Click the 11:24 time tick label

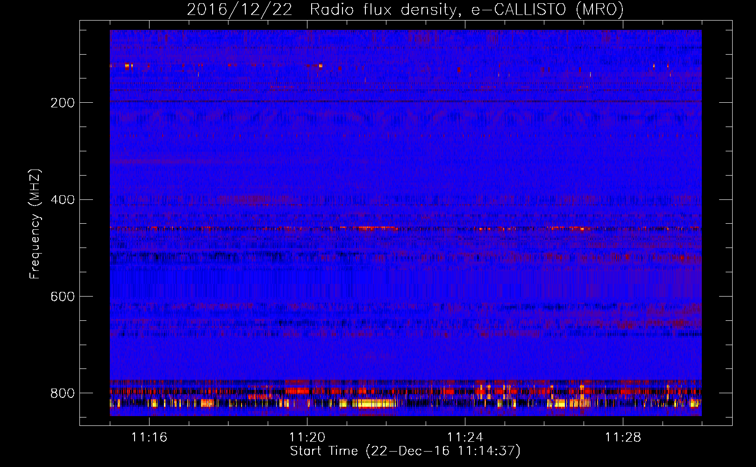pos(465,438)
